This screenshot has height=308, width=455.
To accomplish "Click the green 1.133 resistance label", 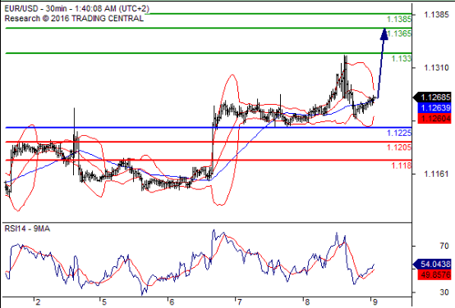I will [x=402, y=59].
